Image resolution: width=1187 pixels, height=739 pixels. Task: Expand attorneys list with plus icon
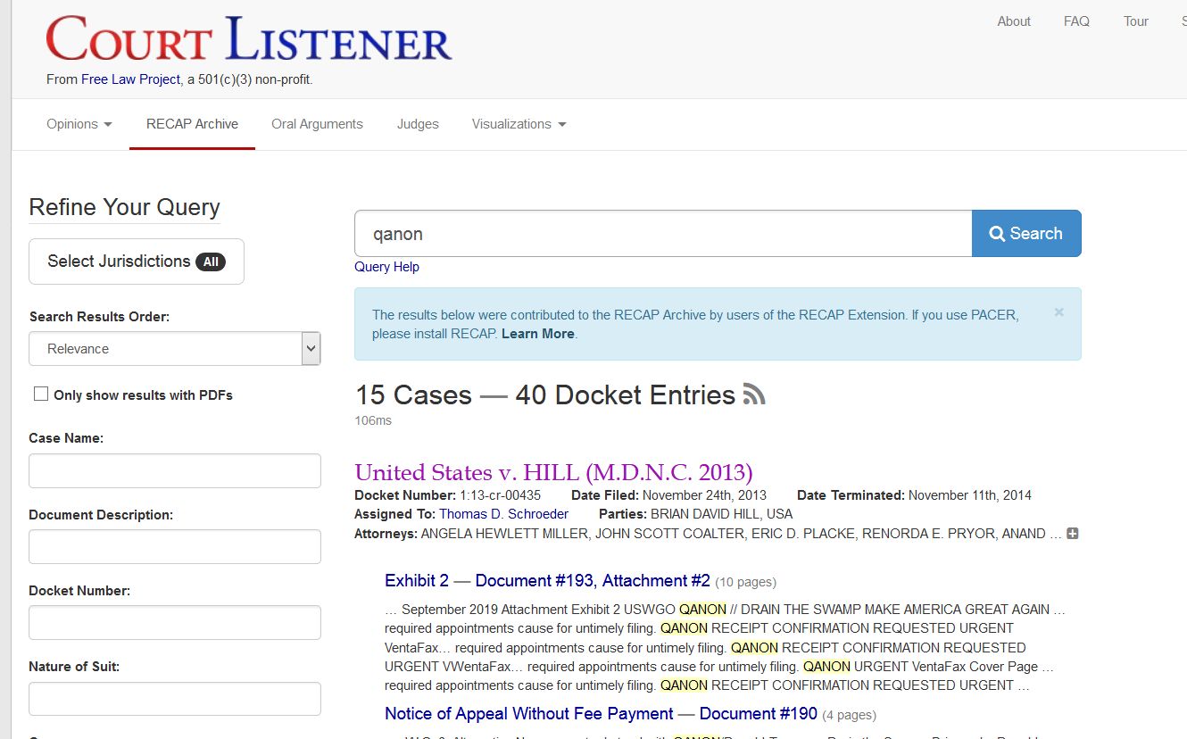[x=1073, y=534]
